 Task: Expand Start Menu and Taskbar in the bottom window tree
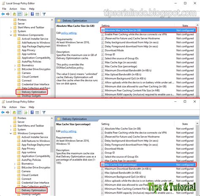click(x=11, y=126)
